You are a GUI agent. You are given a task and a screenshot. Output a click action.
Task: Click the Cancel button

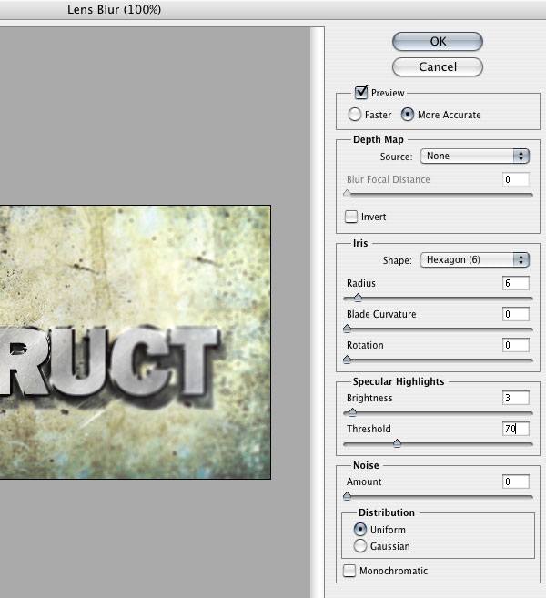tap(437, 67)
